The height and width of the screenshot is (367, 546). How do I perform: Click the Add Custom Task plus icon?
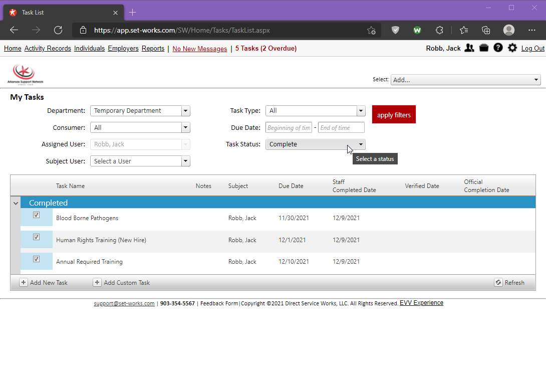pyautogui.click(x=97, y=283)
